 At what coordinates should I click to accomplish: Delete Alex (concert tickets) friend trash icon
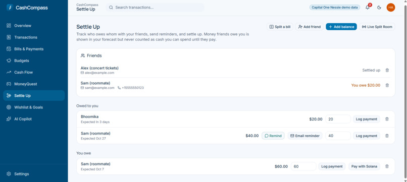387,70
